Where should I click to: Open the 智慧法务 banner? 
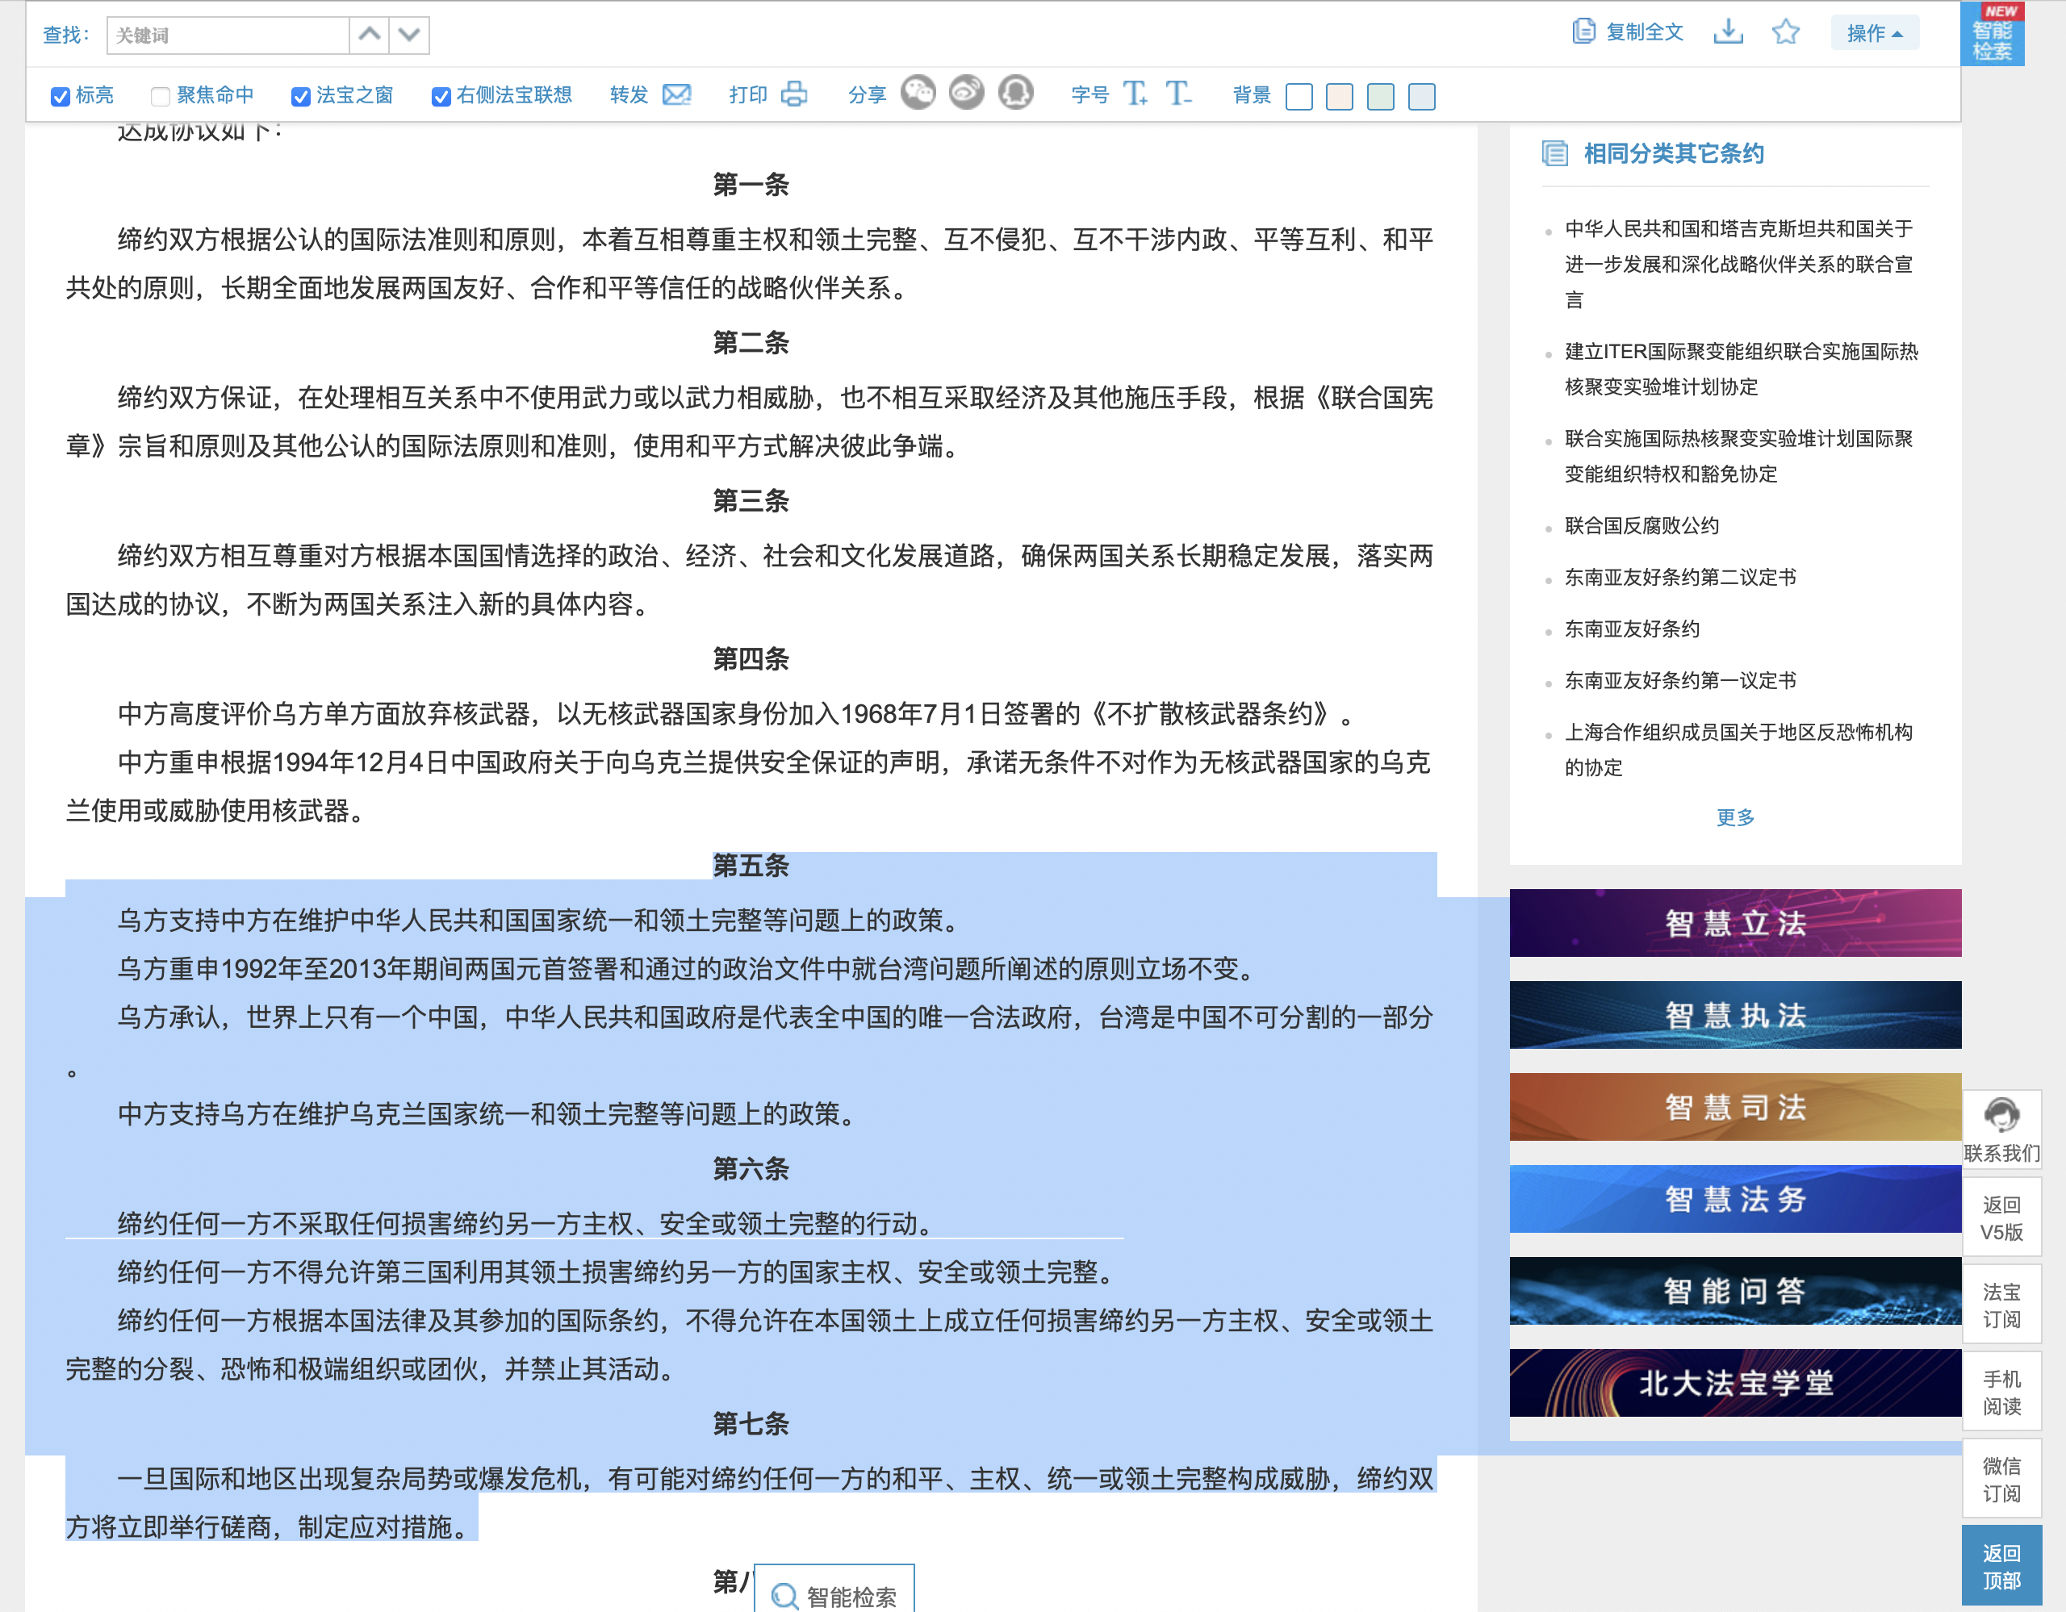(1735, 1198)
